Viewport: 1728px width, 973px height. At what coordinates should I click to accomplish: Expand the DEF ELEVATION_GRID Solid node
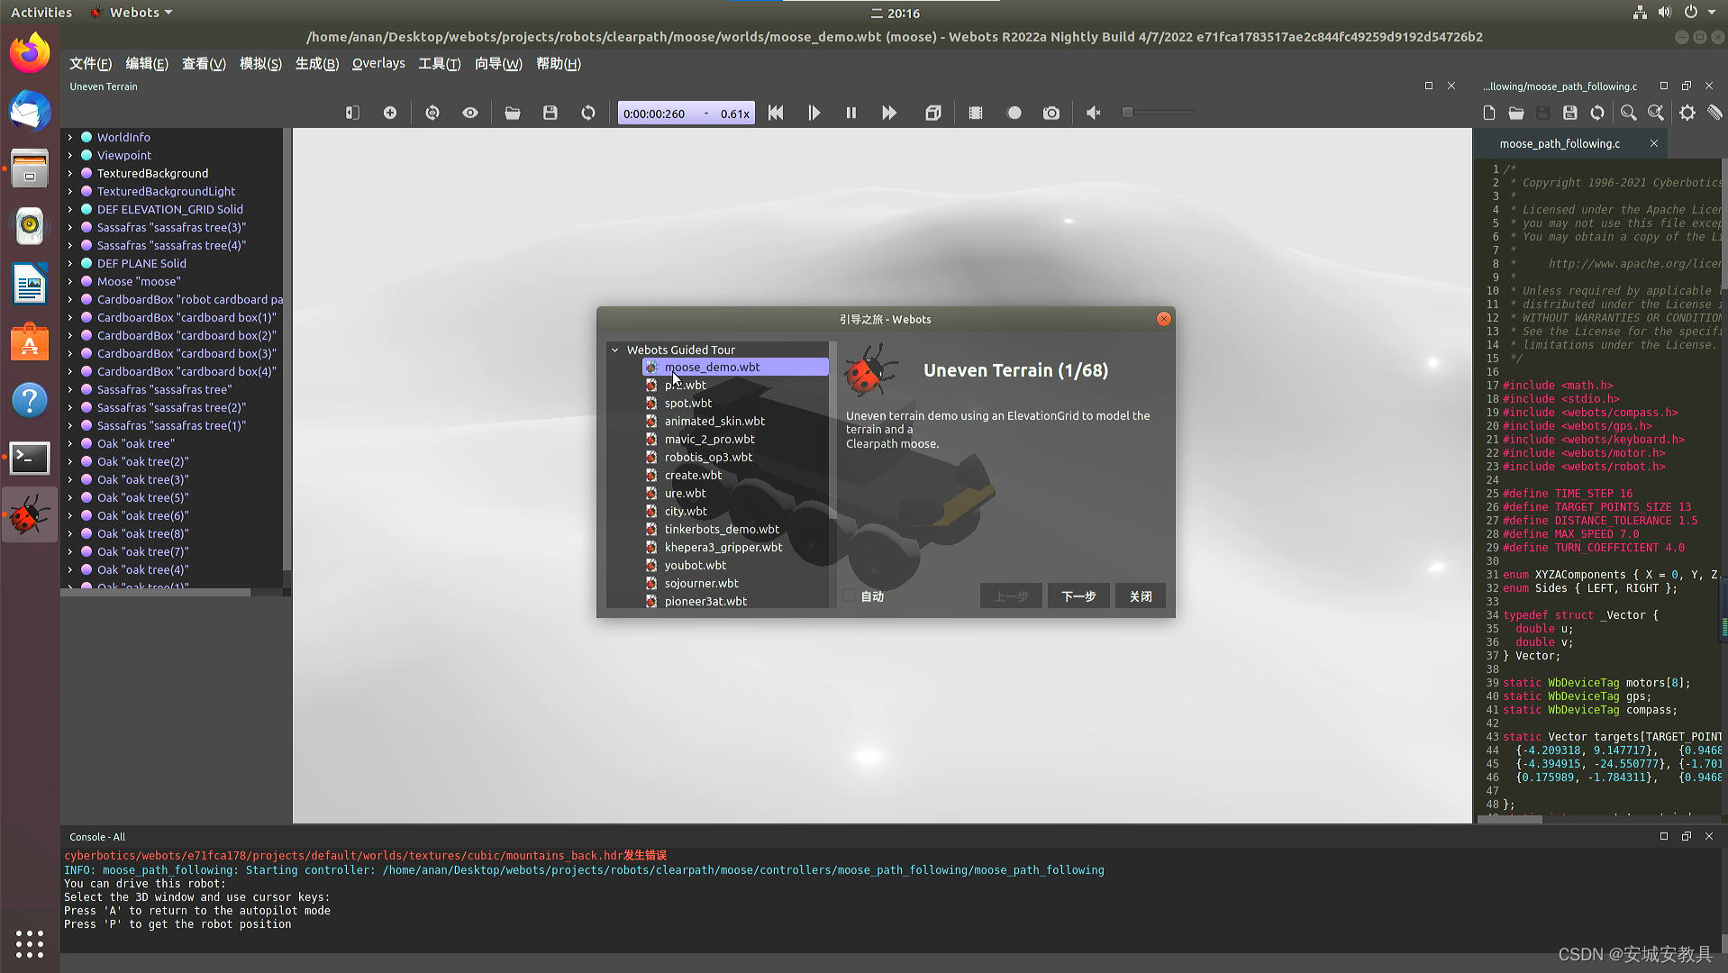tap(70, 210)
